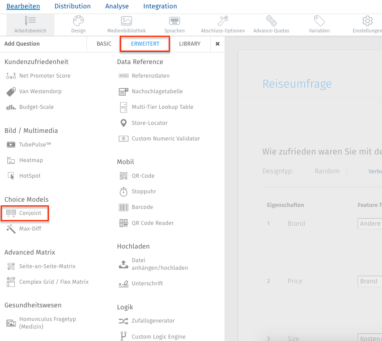Screen dimensions: 382x341
Task: Select the Conjoint question type
Action: tap(30, 213)
